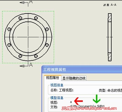Click the green downward arrow annotation
The image size is (122, 112).
(x=97, y=99)
